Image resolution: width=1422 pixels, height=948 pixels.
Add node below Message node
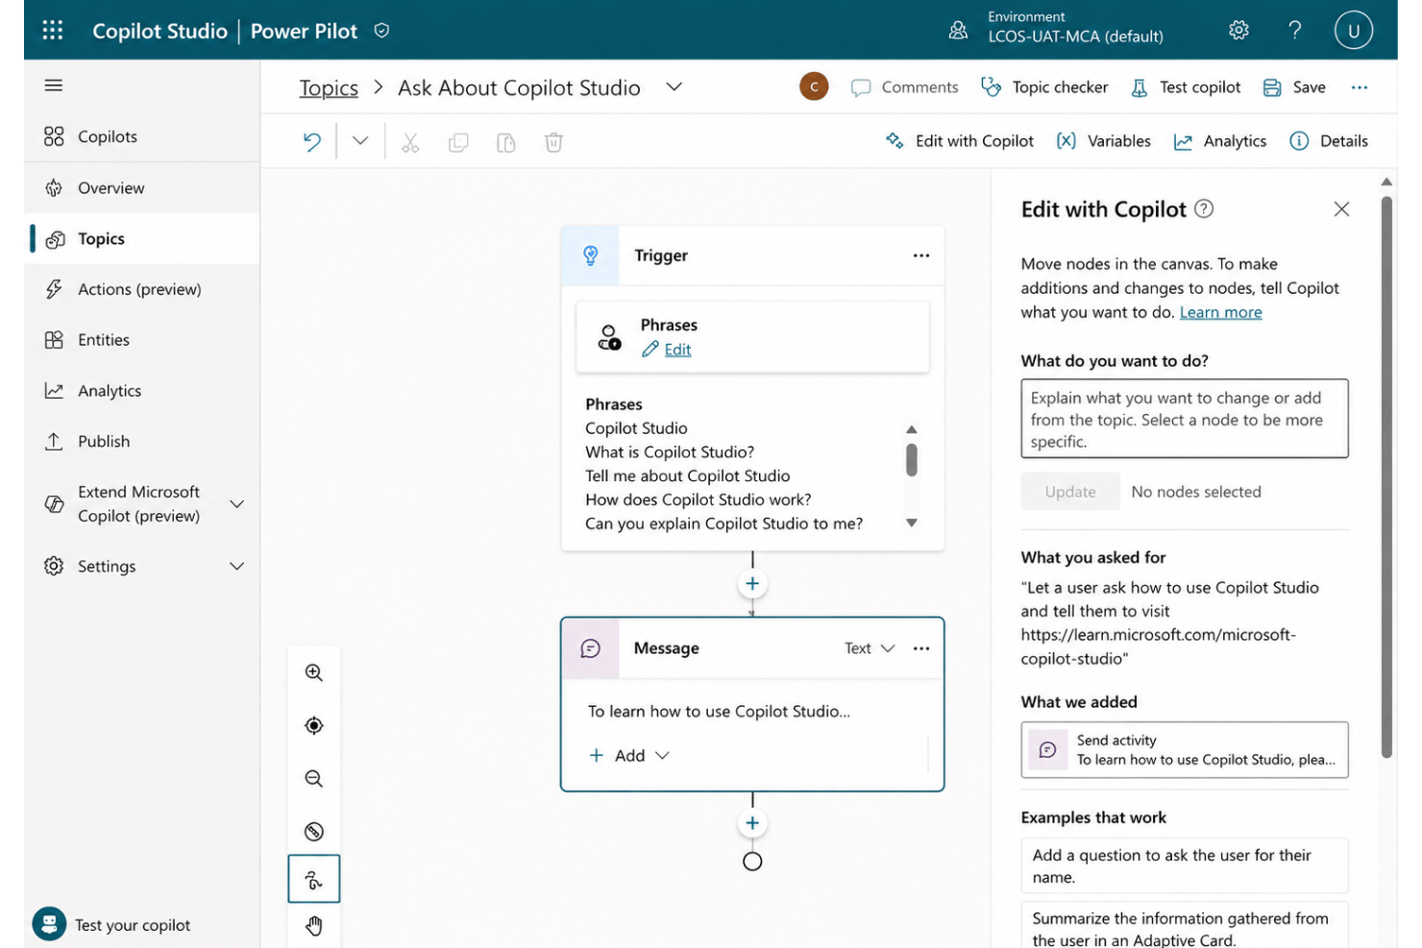(752, 823)
